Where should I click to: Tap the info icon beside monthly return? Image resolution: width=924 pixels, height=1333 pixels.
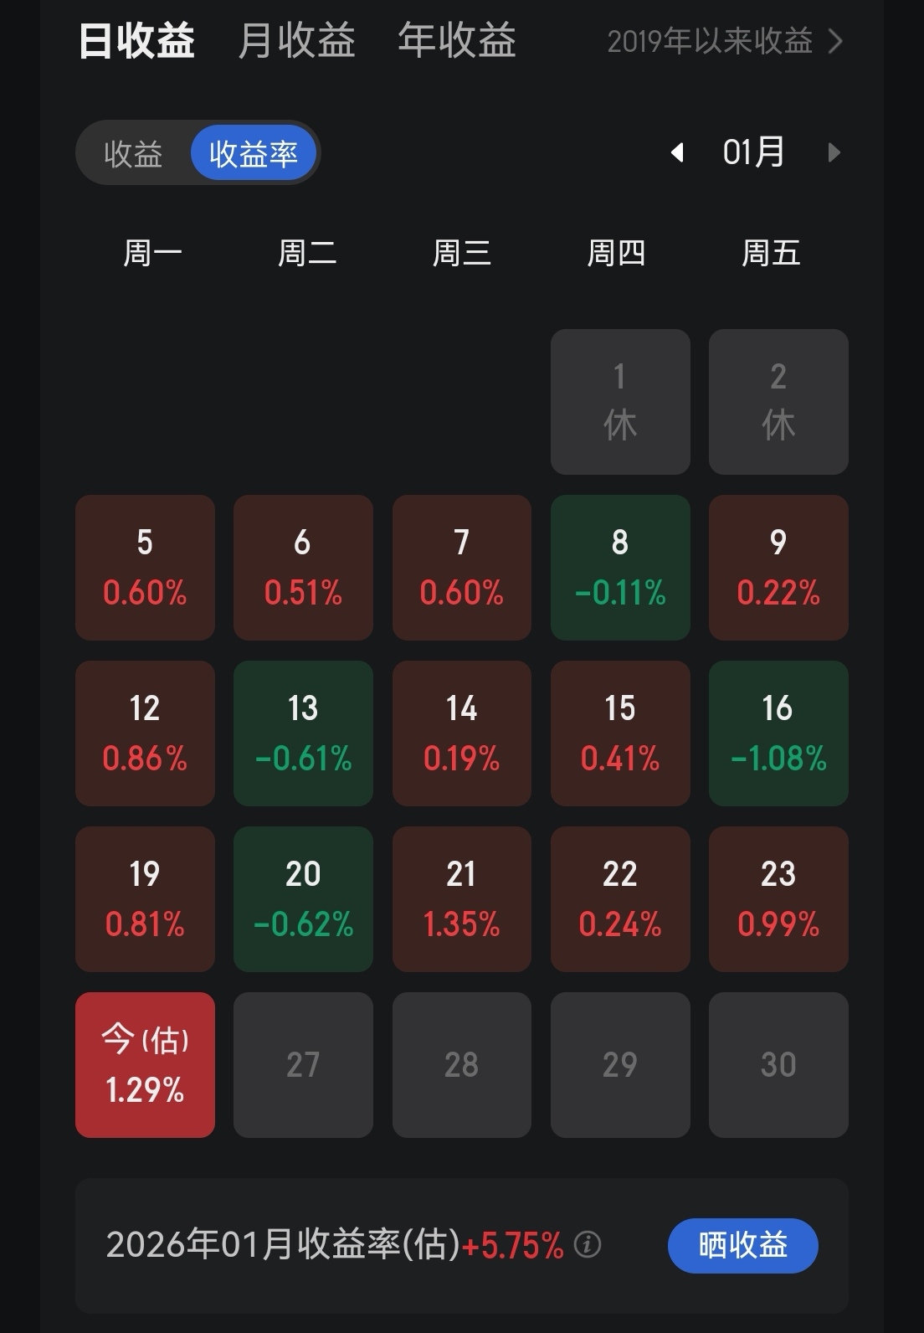coord(588,1245)
